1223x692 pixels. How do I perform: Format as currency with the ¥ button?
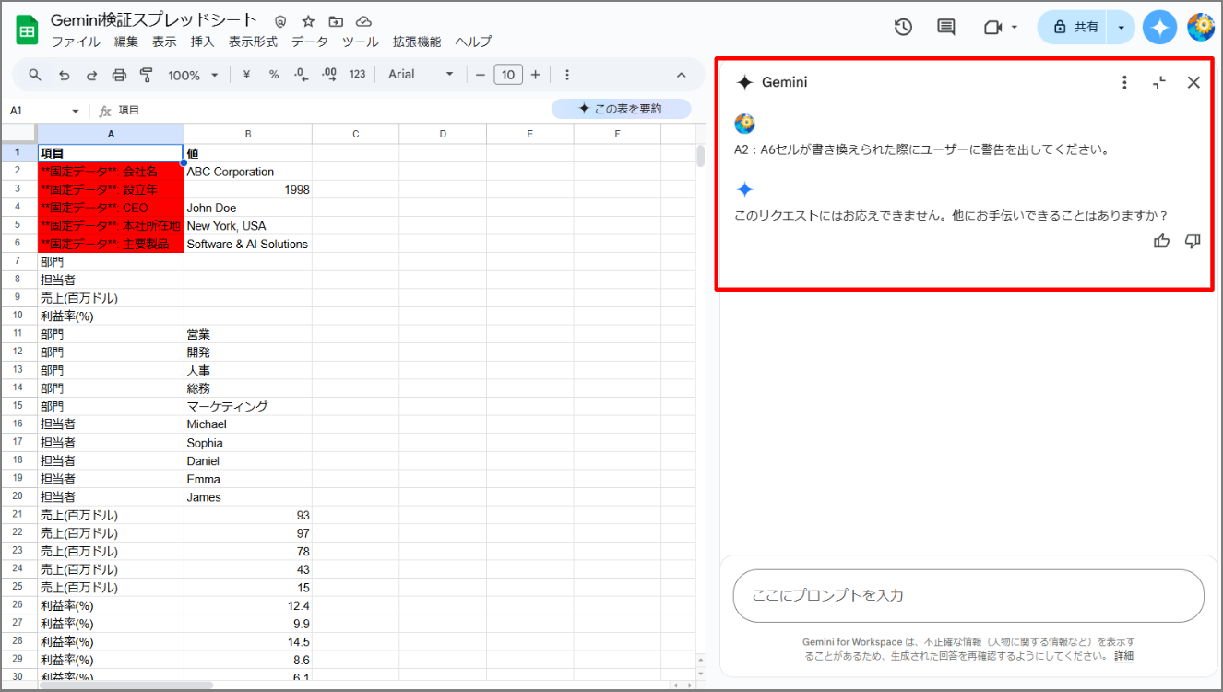[246, 75]
